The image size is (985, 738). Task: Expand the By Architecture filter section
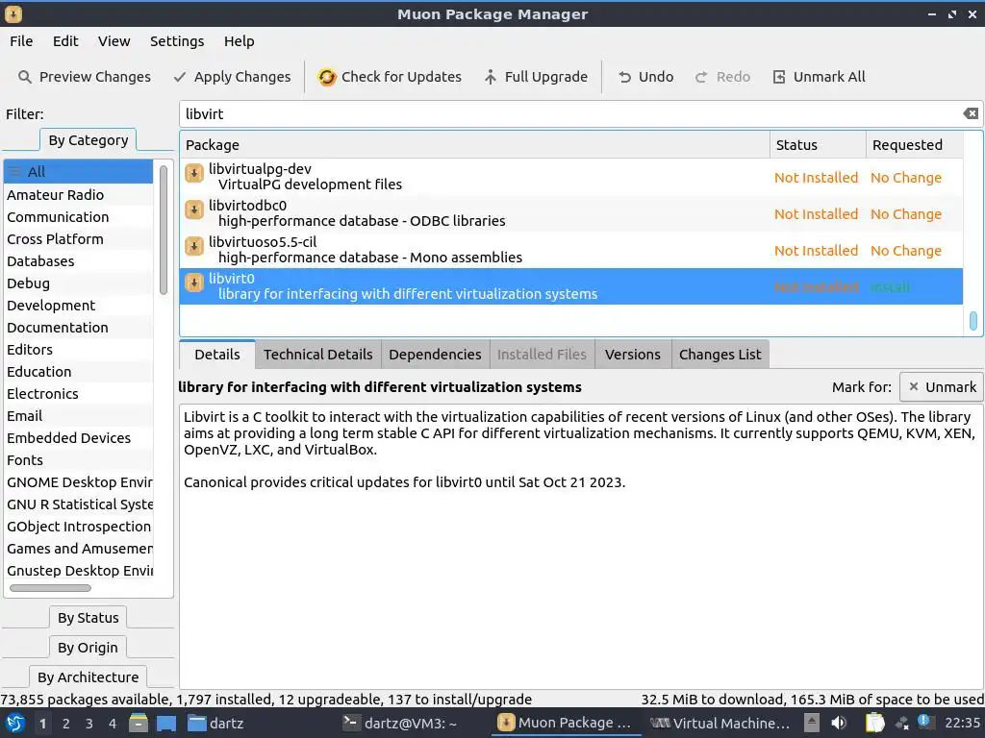pyautogui.click(x=88, y=677)
